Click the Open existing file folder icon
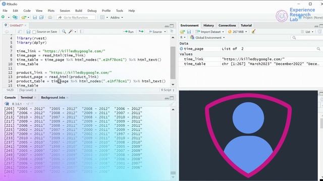 24,18
